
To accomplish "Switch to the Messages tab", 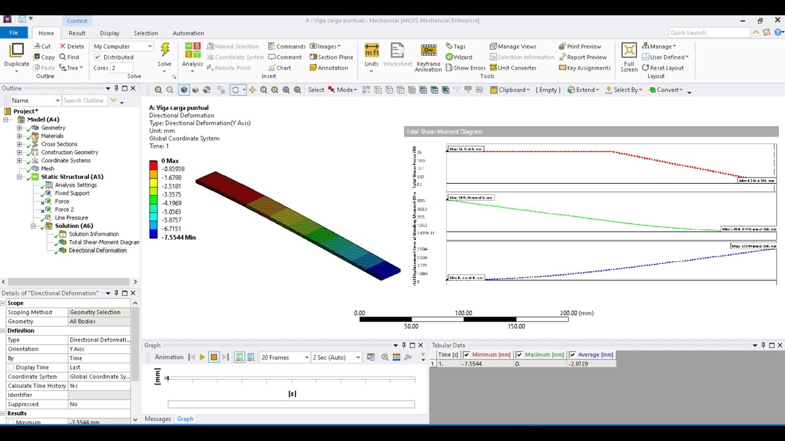I will pyautogui.click(x=158, y=419).
